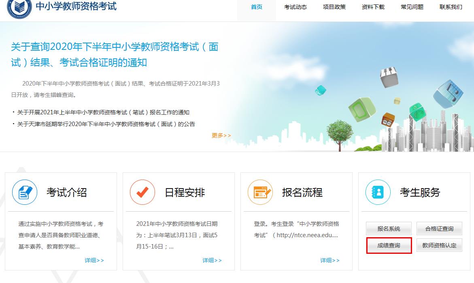Click the summary text '2020年下半年...错峰查询'
This screenshot has height=283, width=474.
click(115, 89)
